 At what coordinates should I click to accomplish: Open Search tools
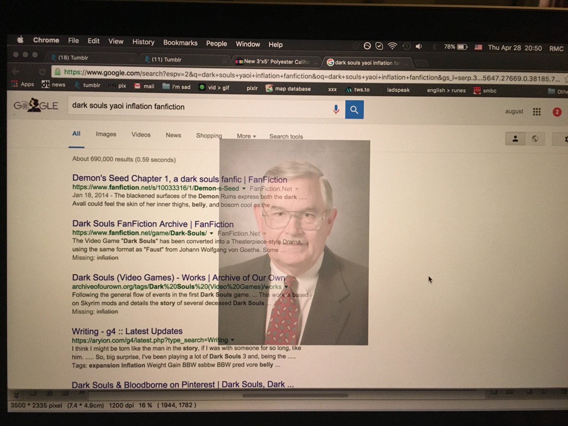pos(286,136)
